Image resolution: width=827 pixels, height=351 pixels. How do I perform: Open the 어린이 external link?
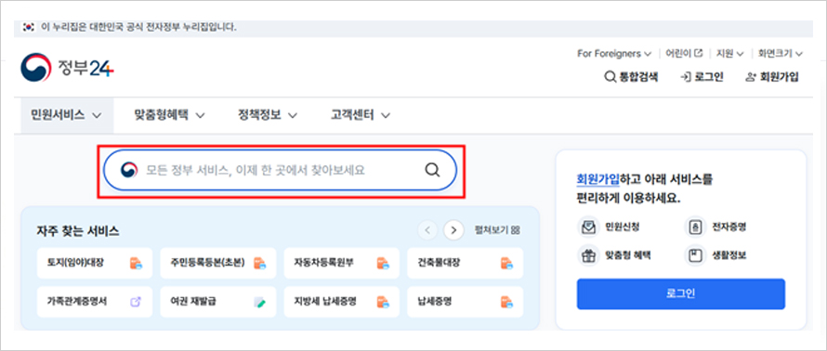click(x=684, y=53)
